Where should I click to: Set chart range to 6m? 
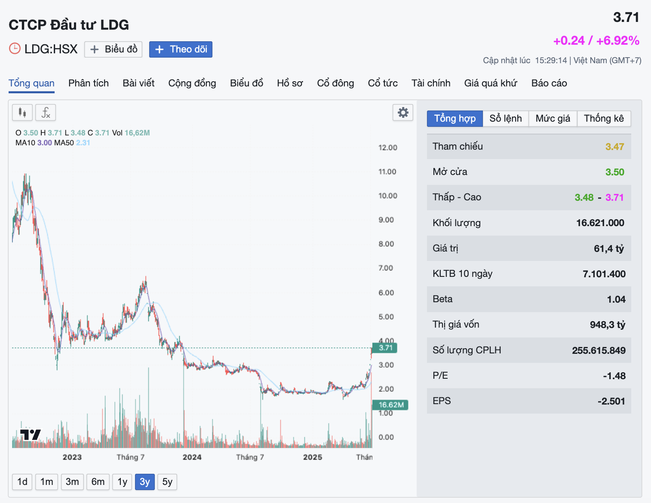(x=98, y=482)
